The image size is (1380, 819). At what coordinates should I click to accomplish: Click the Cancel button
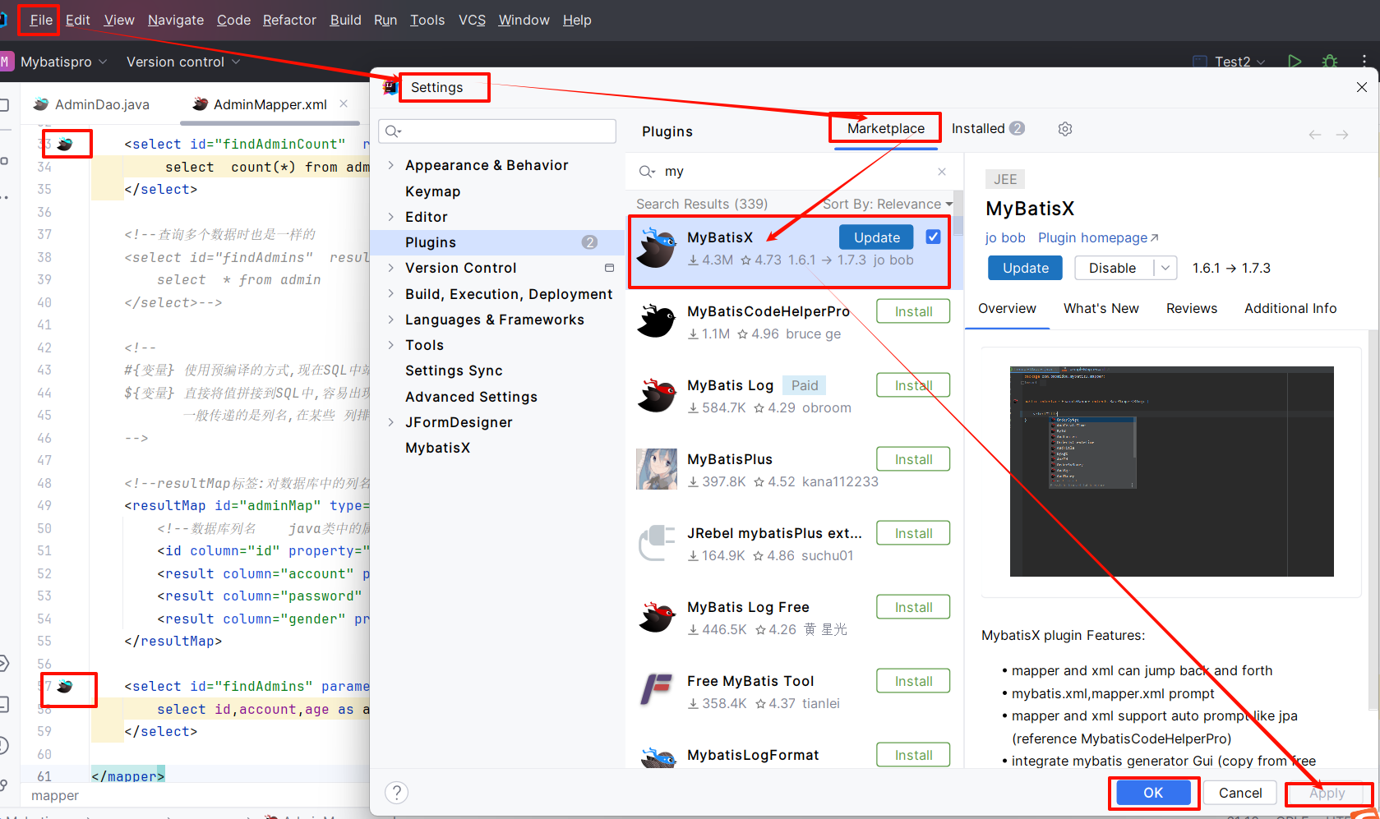click(1240, 793)
